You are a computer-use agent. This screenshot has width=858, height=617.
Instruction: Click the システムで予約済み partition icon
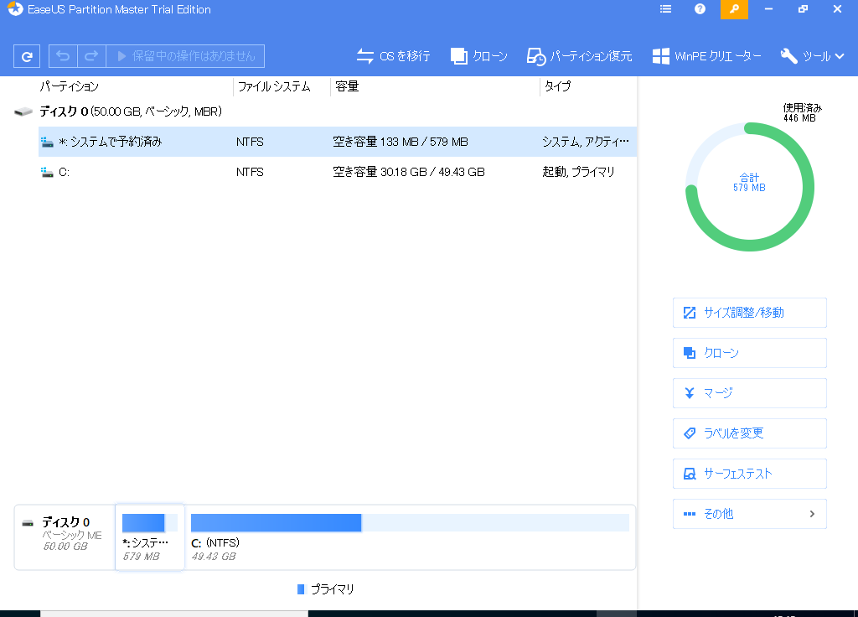point(47,143)
